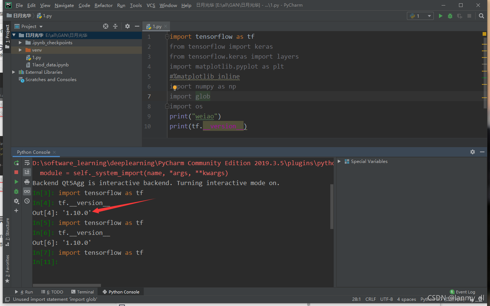Toggle tool window buttons icon in status bar

point(7,299)
